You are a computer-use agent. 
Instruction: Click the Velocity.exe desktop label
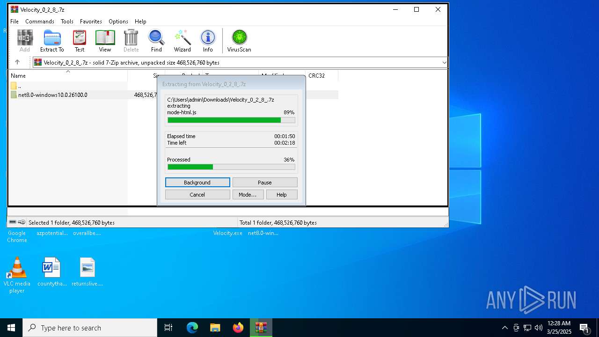coord(228,233)
